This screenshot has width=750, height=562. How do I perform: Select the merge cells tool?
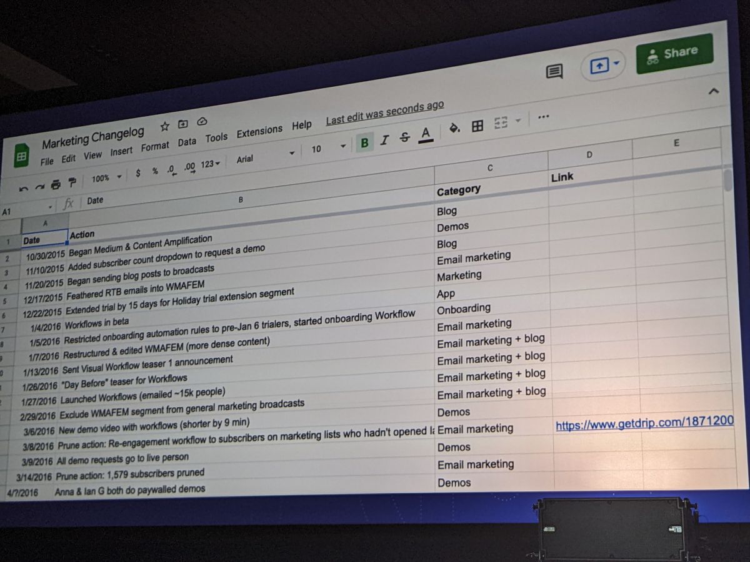click(x=501, y=123)
